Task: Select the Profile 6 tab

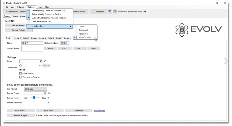Action: 51,38
